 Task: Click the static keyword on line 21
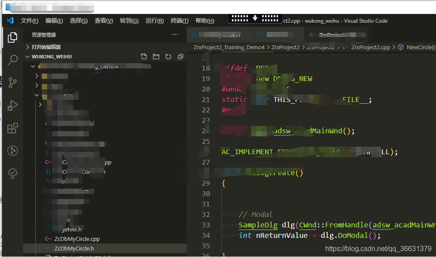[234, 99]
